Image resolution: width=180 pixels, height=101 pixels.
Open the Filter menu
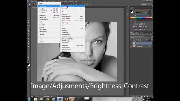tap(58, 1)
